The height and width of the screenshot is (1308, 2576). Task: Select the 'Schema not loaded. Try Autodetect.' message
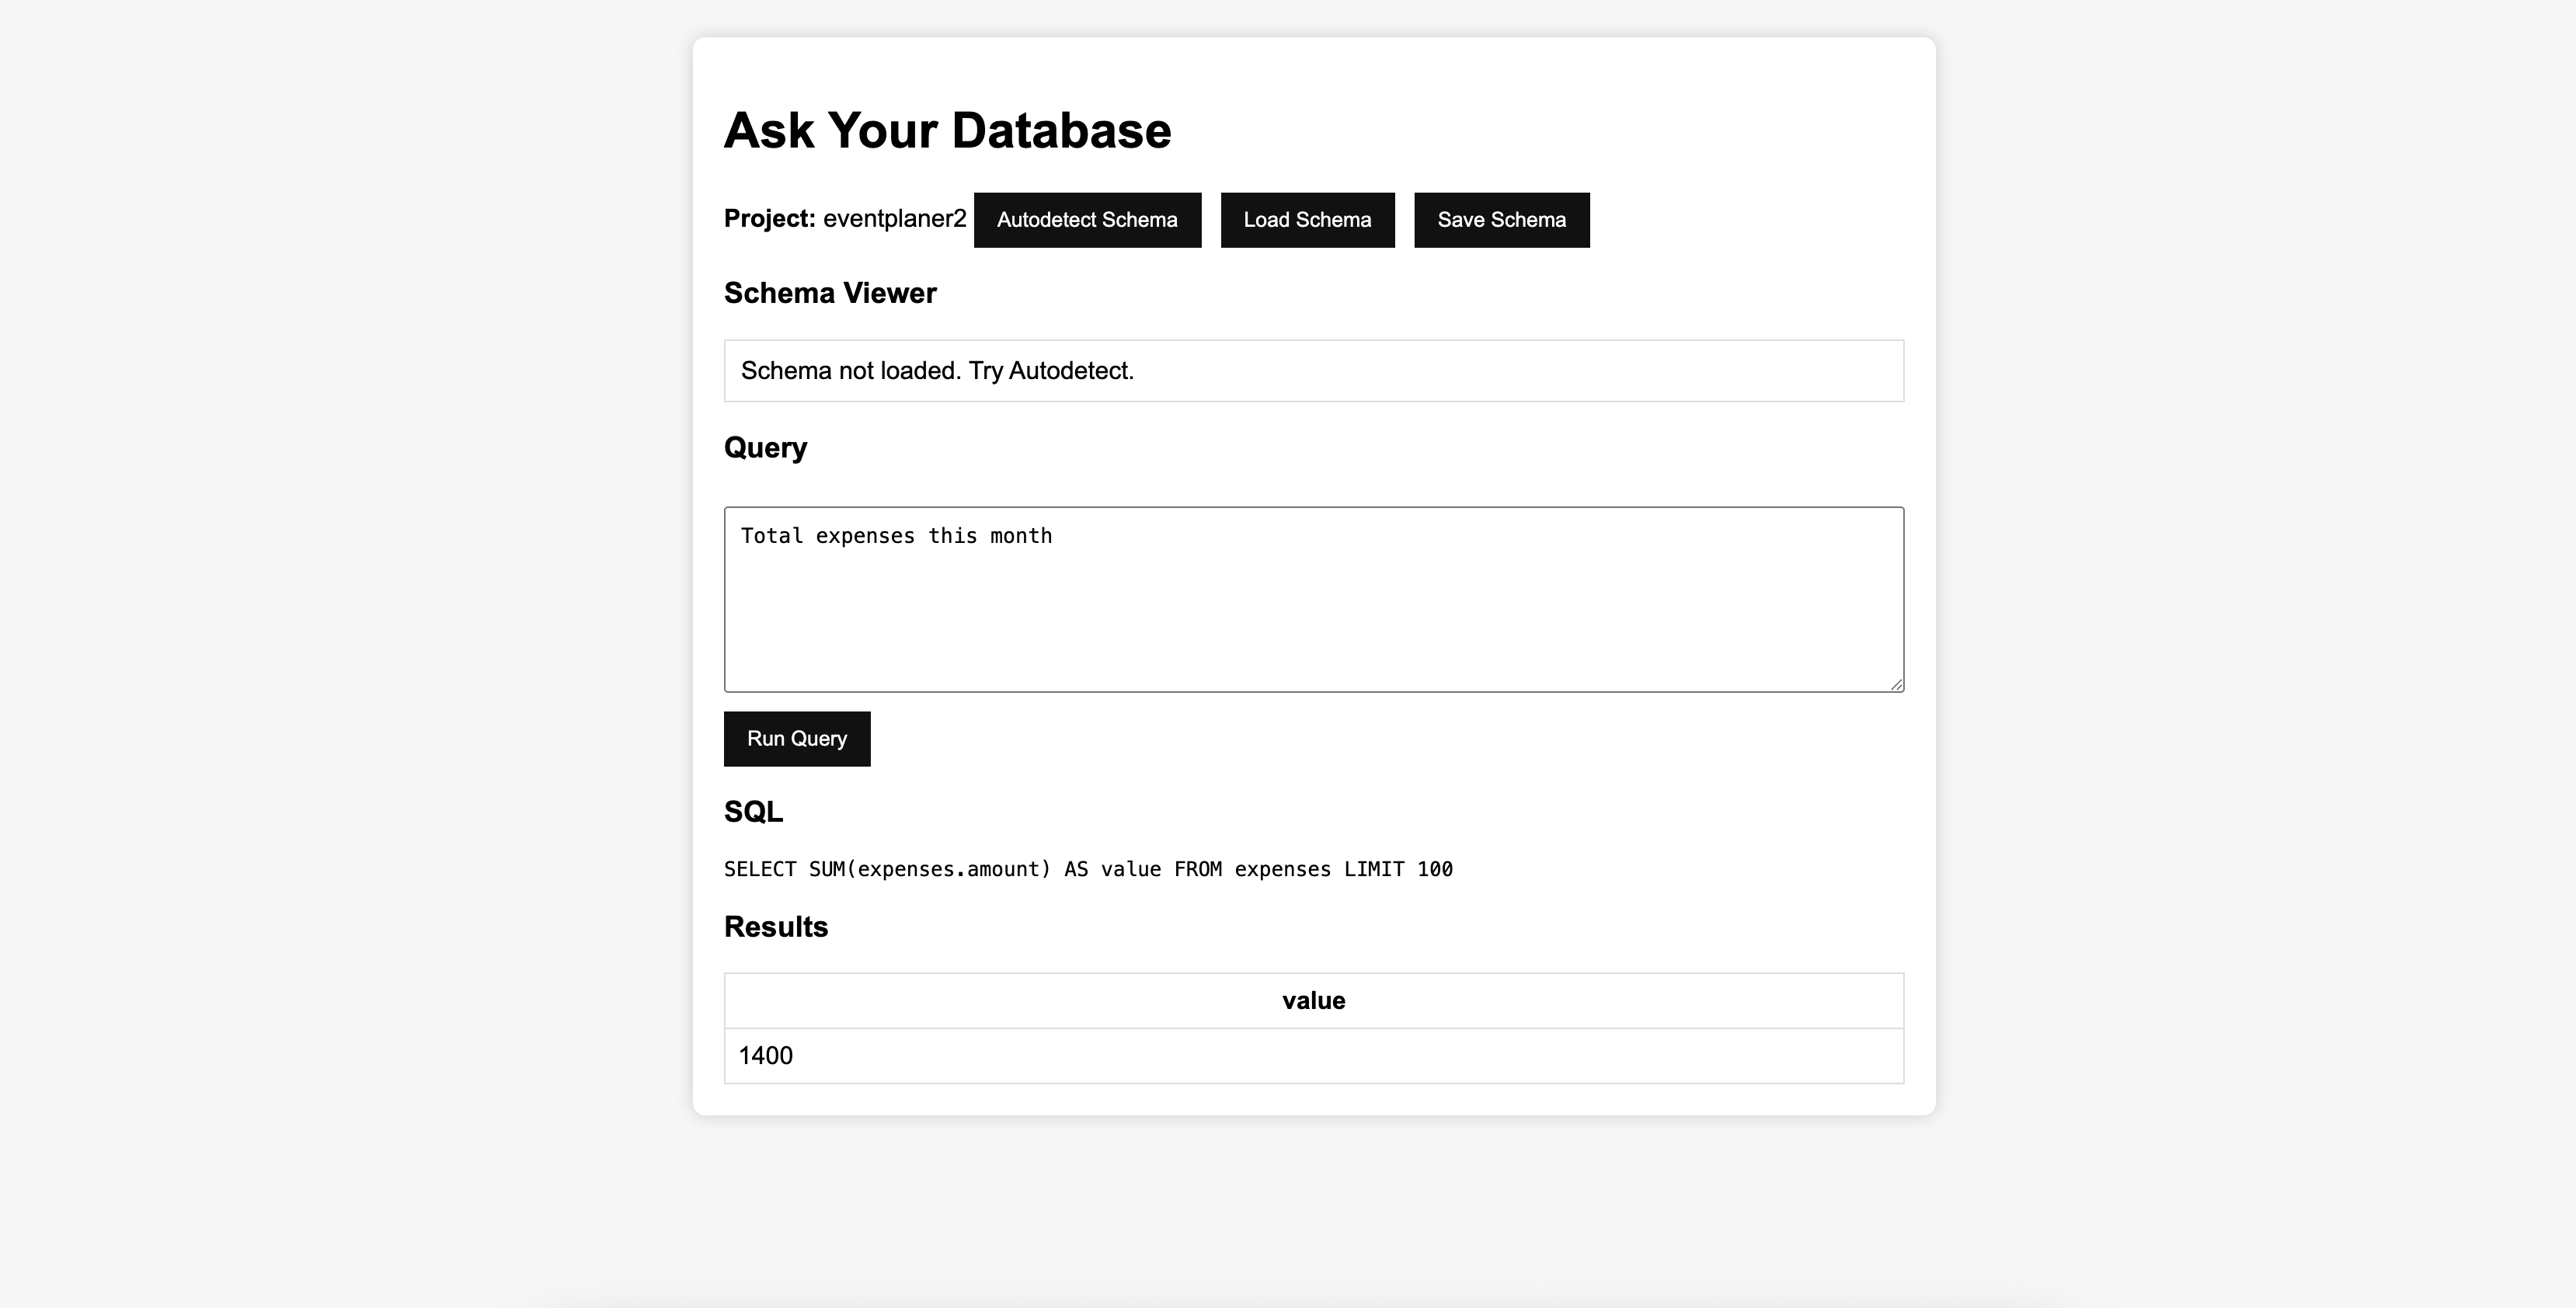pyautogui.click(x=937, y=371)
